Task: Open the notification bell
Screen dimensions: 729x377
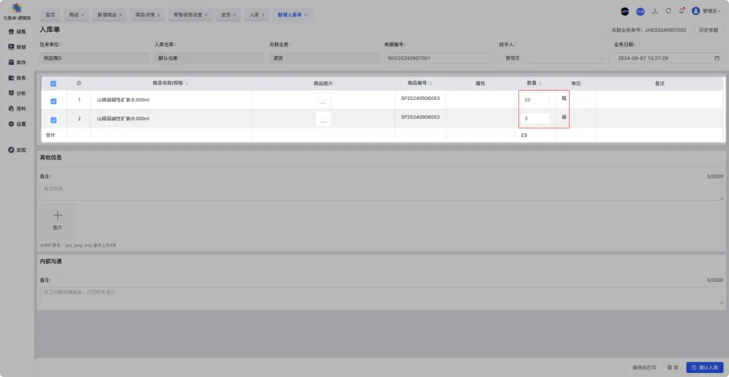Action: click(x=682, y=11)
